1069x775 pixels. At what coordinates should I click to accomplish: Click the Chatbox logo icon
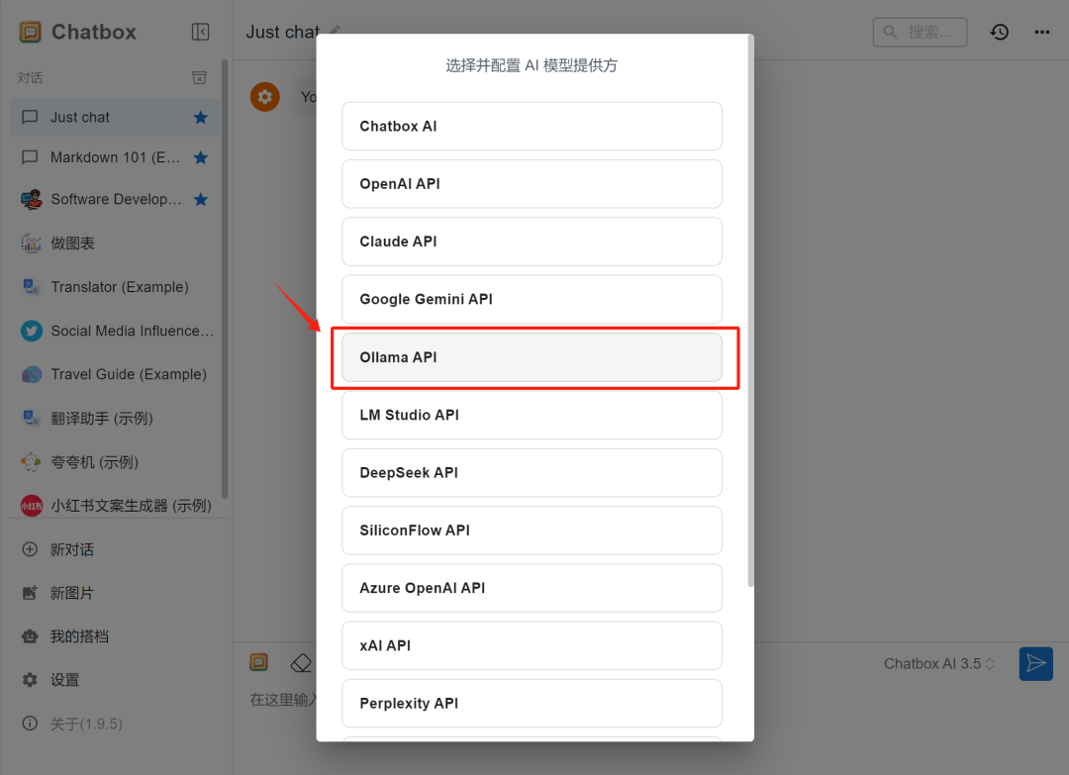tap(30, 32)
